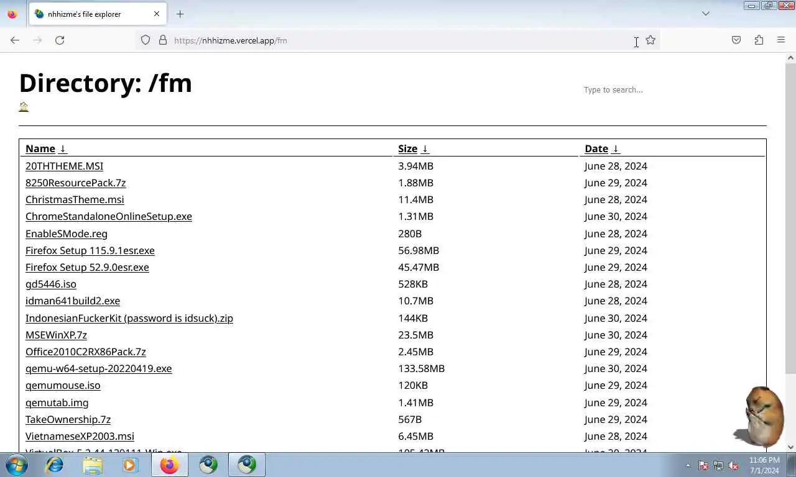Image resolution: width=796 pixels, height=477 pixels.
Task: Click the Firefox taskbar button
Action: 169,465
